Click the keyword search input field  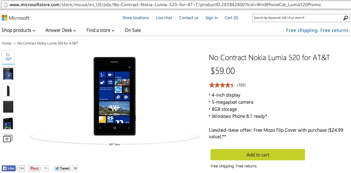tap(297, 18)
